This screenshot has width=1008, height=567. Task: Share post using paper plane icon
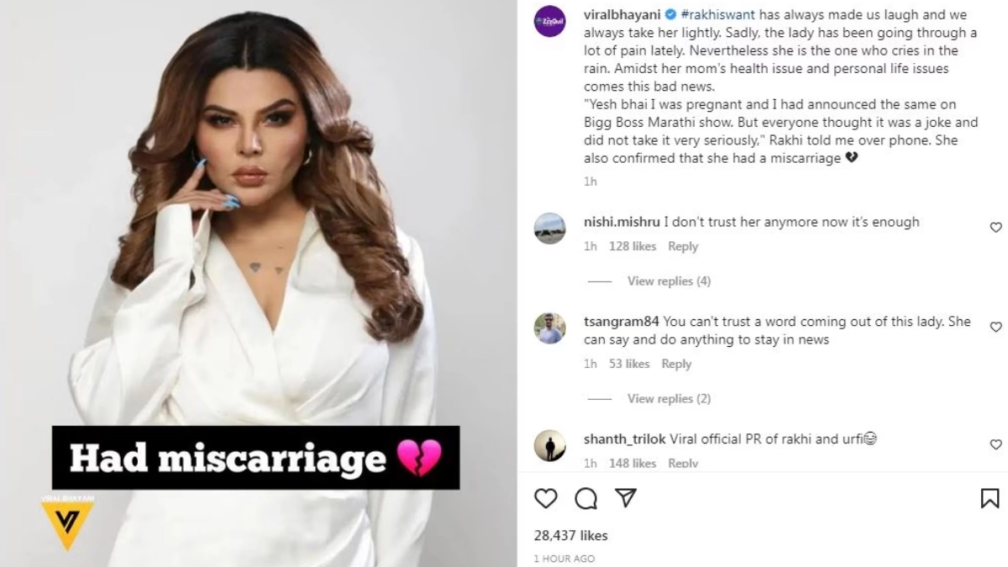[x=625, y=498]
